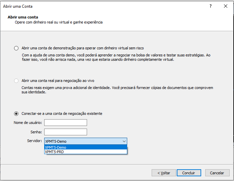Focus the Senha password field
This screenshot has height=181, width=234.
click(x=65, y=132)
